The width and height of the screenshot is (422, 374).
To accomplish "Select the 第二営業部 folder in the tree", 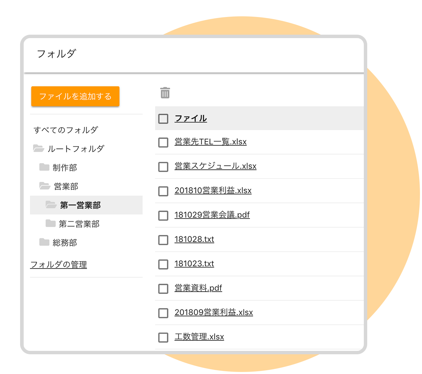I will click(79, 224).
